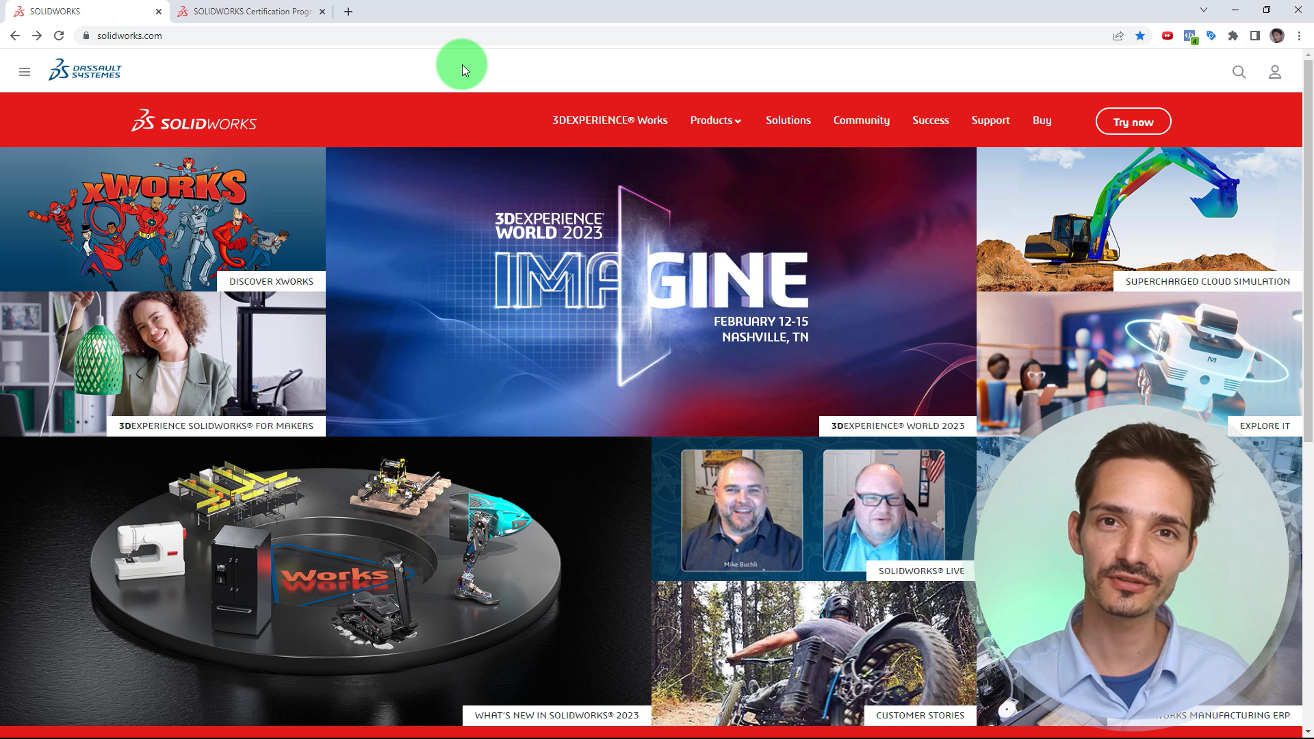Open the Success menu item
Image resolution: width=1314 pixels, height=739 pixels.
tap(931, 120)
